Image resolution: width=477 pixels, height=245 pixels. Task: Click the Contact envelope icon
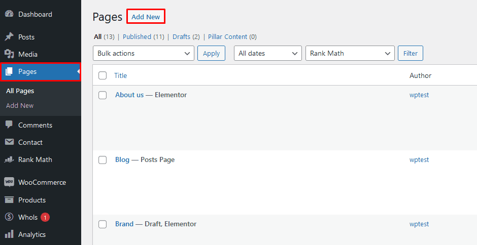pos(10,142)
